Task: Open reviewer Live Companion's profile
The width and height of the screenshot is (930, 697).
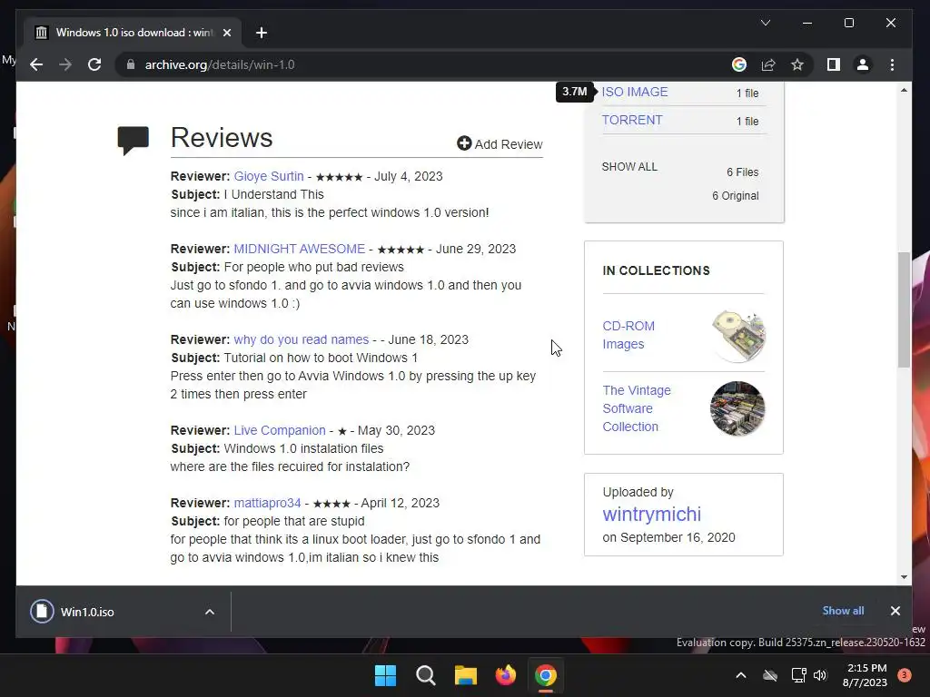Action: click(x=280, y=430)
